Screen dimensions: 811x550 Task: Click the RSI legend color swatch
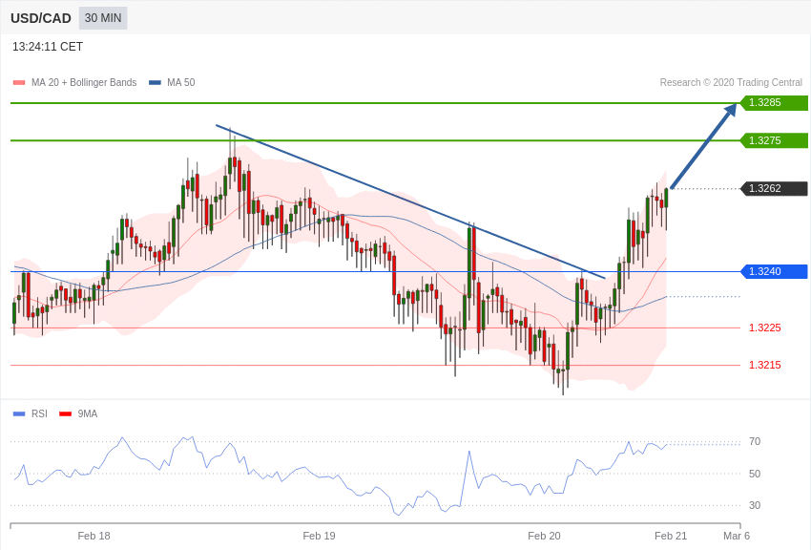coord(19,413)
